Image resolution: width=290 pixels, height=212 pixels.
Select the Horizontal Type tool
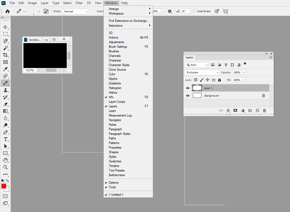pos(5,139)
